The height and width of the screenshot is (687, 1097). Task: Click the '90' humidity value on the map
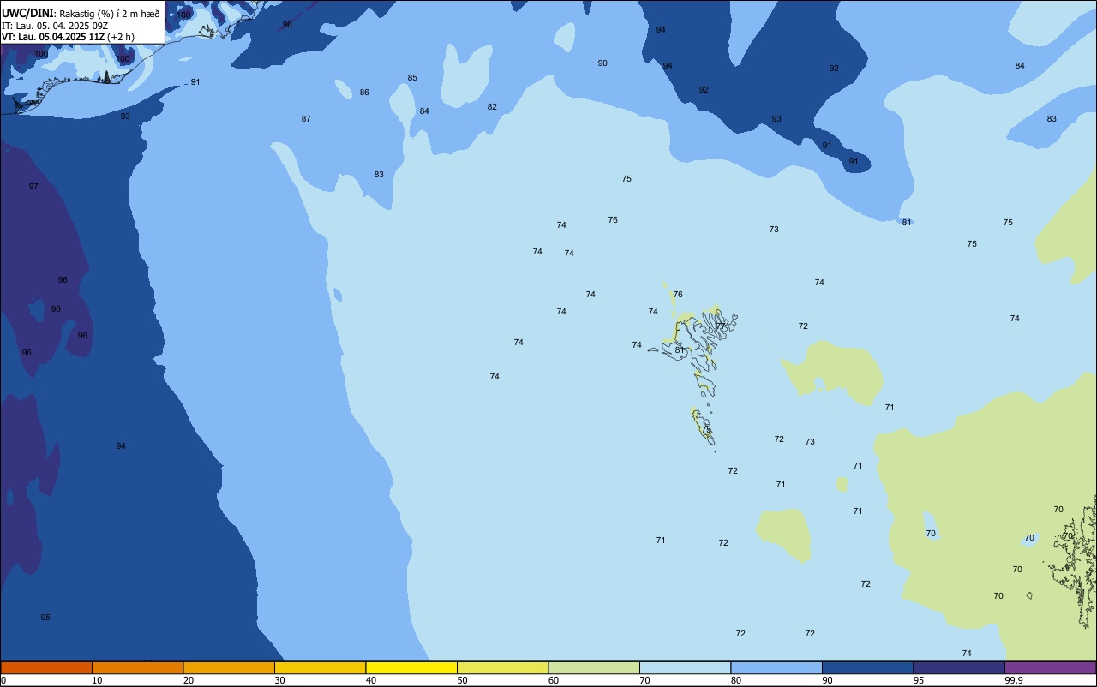[x=602, y=63]
